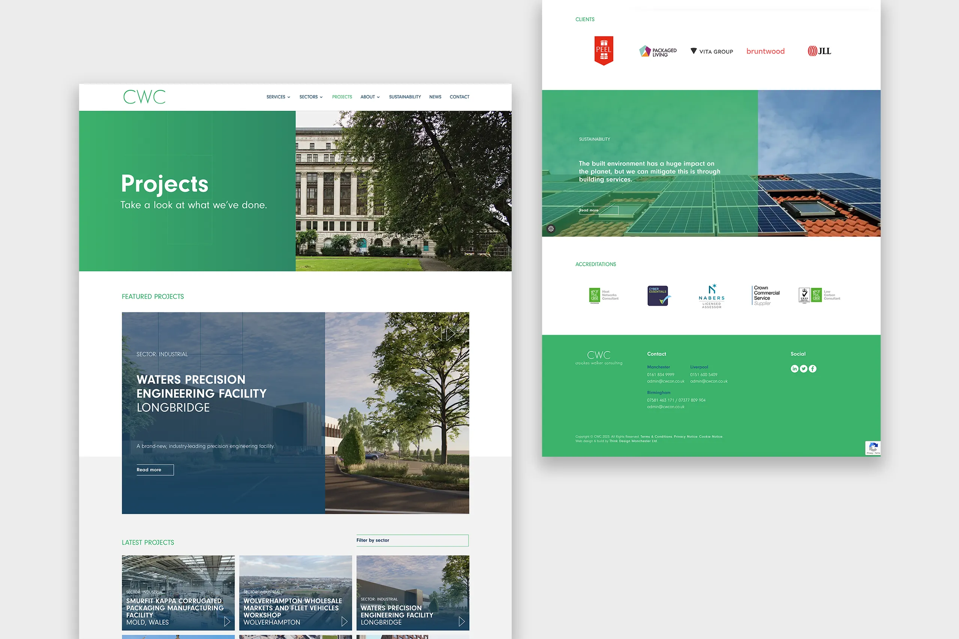Click the Manchester admin@cwcon.co.uk email
Screen dimensions: 959x639
[x=665, y=381]
